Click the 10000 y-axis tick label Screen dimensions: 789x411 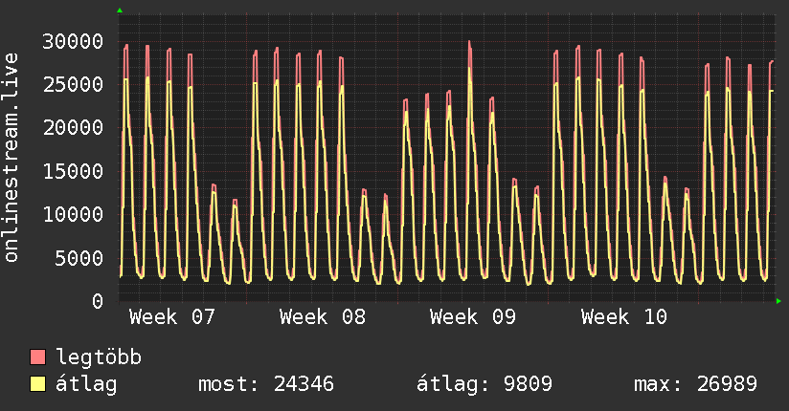click(x=73, y=214)
